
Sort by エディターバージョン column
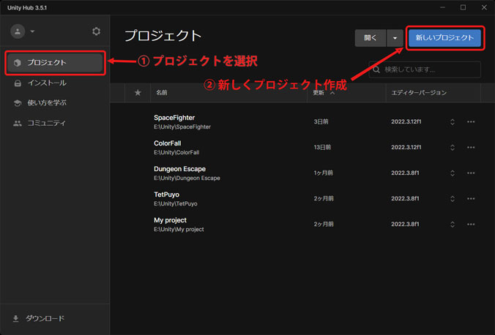(419, 93)
